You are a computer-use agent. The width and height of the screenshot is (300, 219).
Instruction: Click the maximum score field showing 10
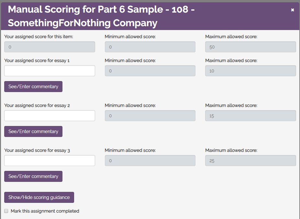250,70
